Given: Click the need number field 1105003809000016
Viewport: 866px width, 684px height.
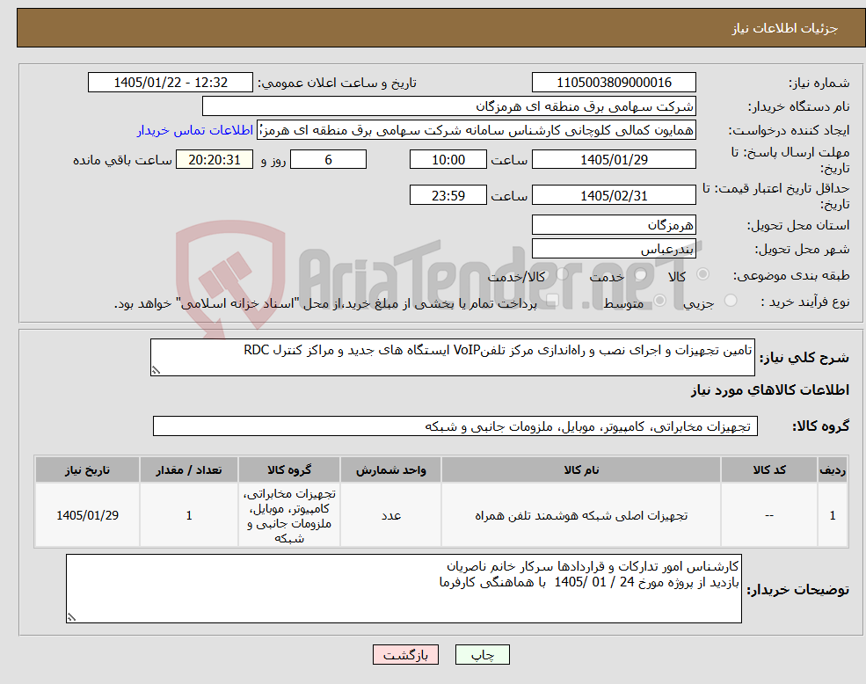Looking at the screenshot, I should pyautogui.click(x=614, y=83).
